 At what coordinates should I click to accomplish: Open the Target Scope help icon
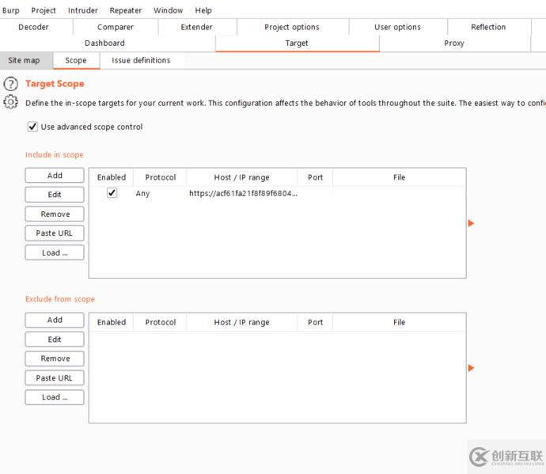point(11,84)
